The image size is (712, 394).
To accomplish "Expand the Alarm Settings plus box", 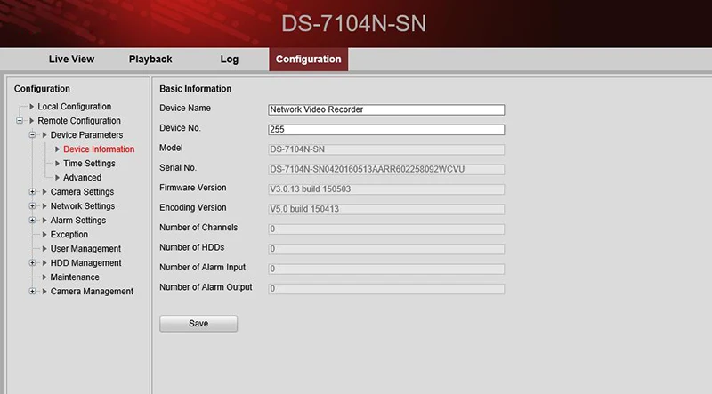I will pos(32,221).
